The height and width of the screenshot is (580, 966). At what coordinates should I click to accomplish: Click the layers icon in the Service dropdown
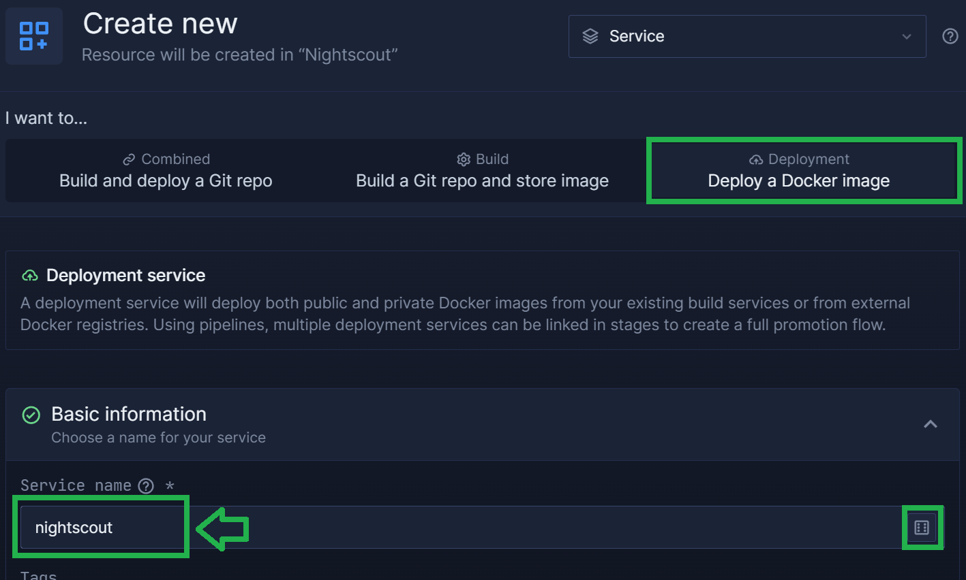[x=590, y=36]
